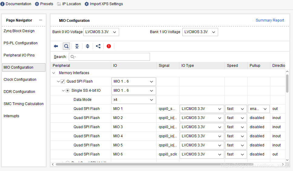Screen dimensions: 293x171
Task: Click the Import XPS Settings icon
Action: 87,4
